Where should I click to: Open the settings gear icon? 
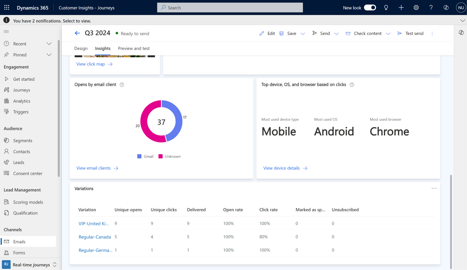pyautogui.click(x=416, y=7)
